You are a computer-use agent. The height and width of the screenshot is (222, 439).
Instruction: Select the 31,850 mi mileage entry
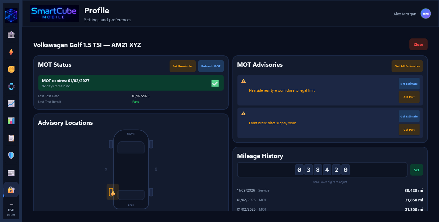(x=414, y=200)
